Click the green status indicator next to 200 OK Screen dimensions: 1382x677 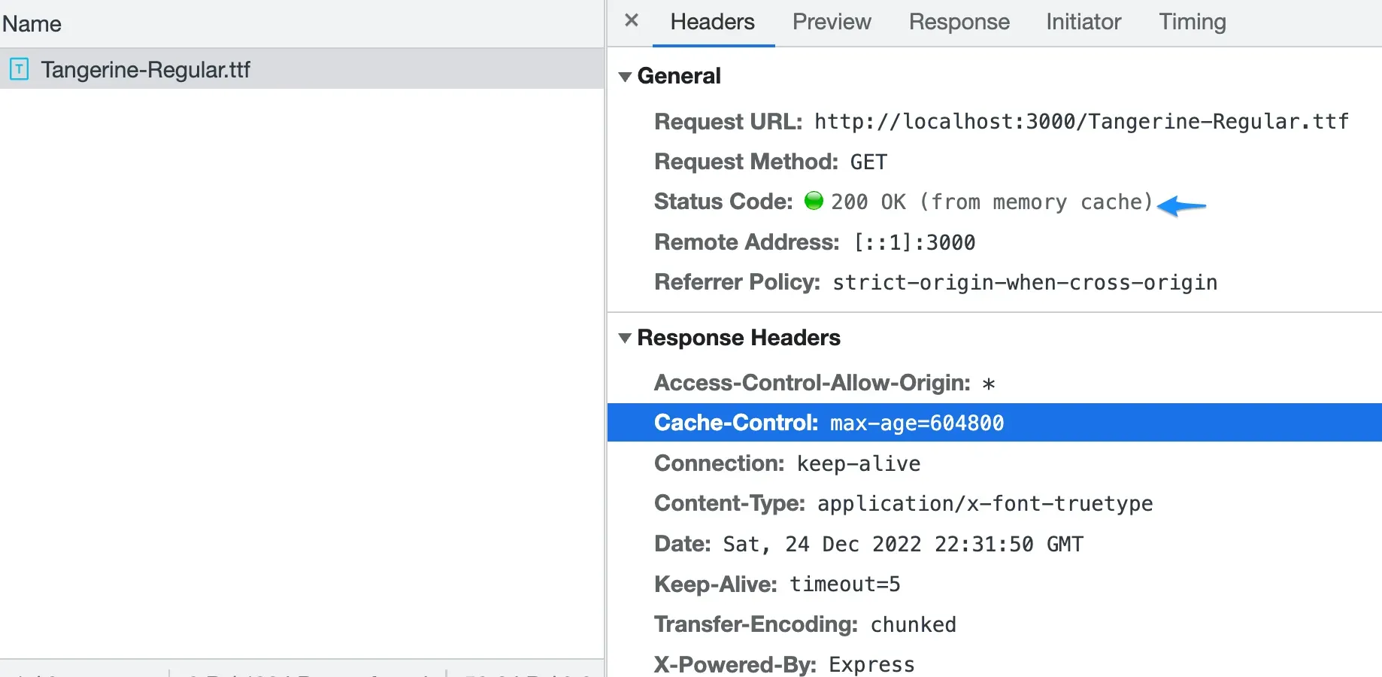(x=814, y=201)
